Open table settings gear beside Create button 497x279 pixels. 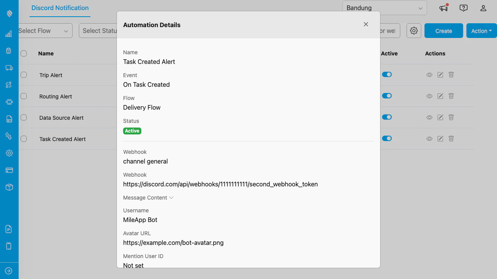click(414, 31)
